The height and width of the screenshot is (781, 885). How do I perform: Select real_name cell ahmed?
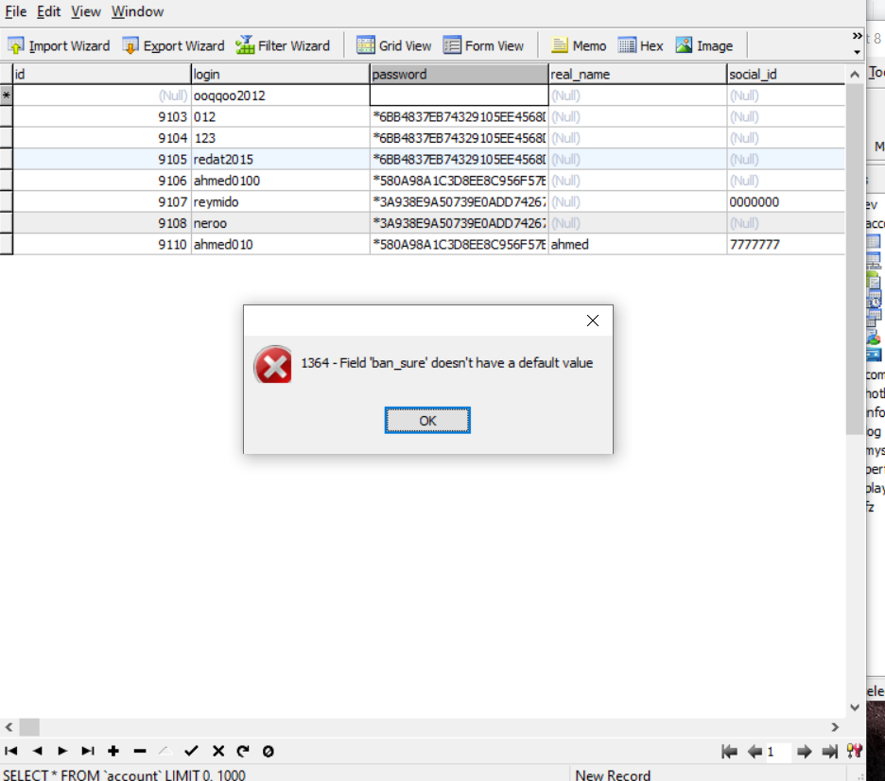pyautogui.click(x=638, y=244)
